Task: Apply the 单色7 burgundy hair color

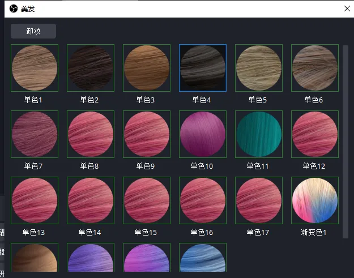Action: point(35,134)
